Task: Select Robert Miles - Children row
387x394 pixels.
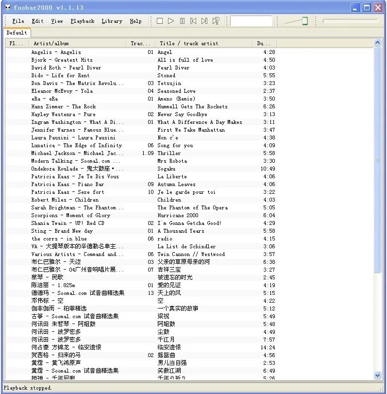Action: [x=141, y=200]
